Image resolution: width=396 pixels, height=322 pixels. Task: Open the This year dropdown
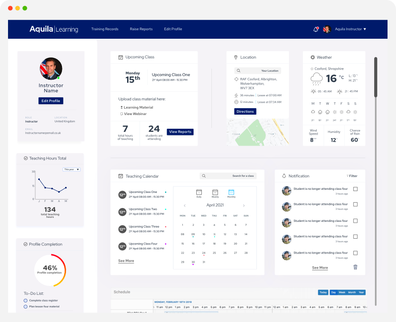[72, 170]
